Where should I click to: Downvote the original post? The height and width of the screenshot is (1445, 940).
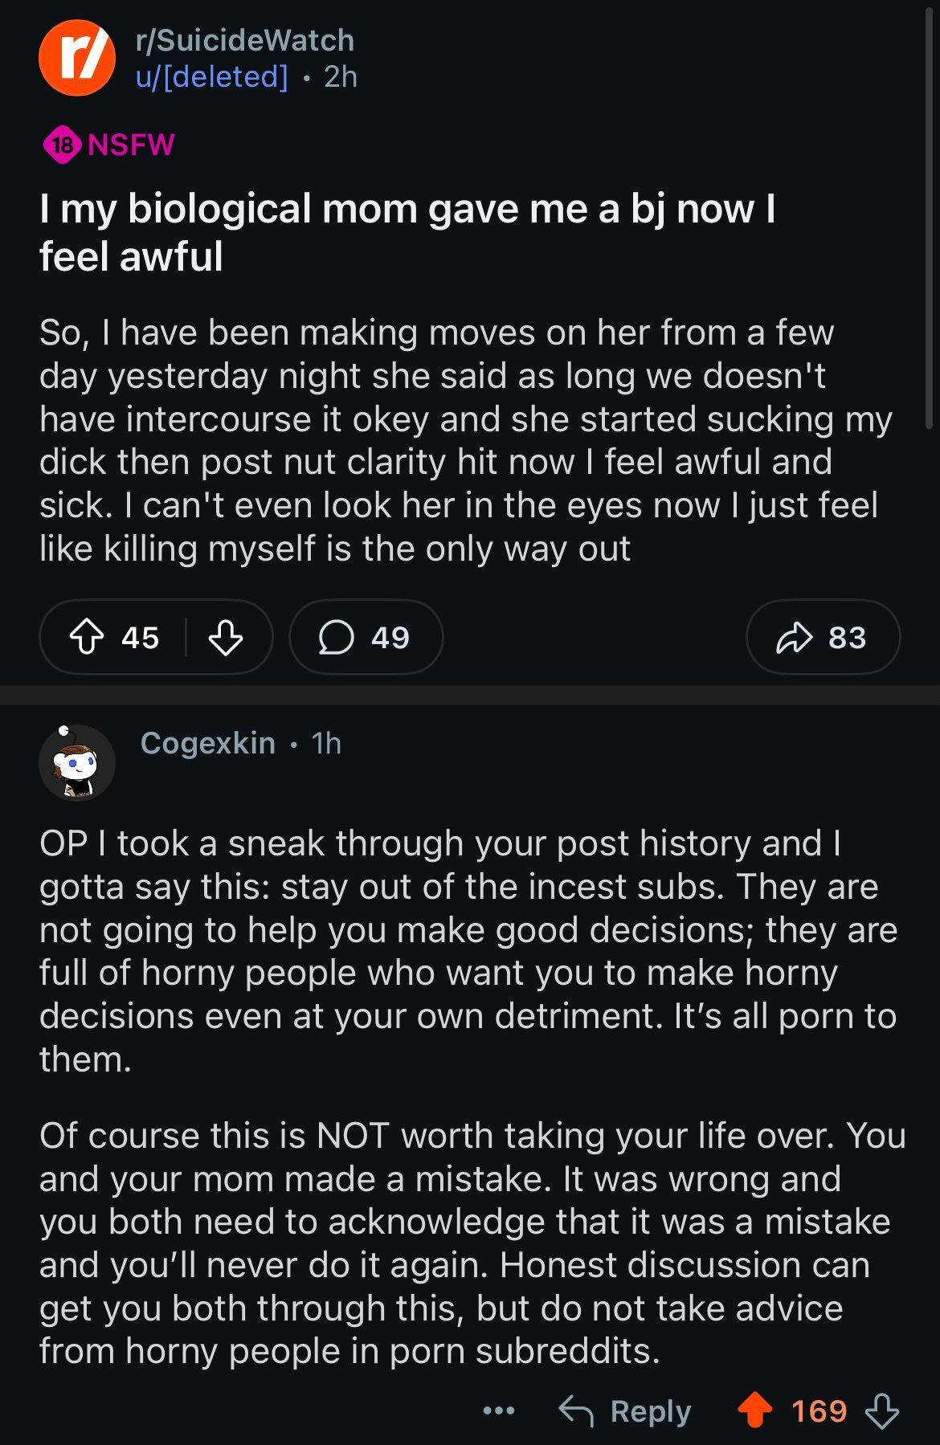pyautogui.click(x=226, y=638)
